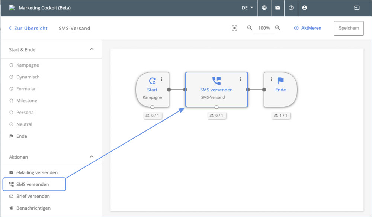The height and width of the screenshot is (217, 372).
Task: Select Persona start element
Action: click(x=21, y=113)
